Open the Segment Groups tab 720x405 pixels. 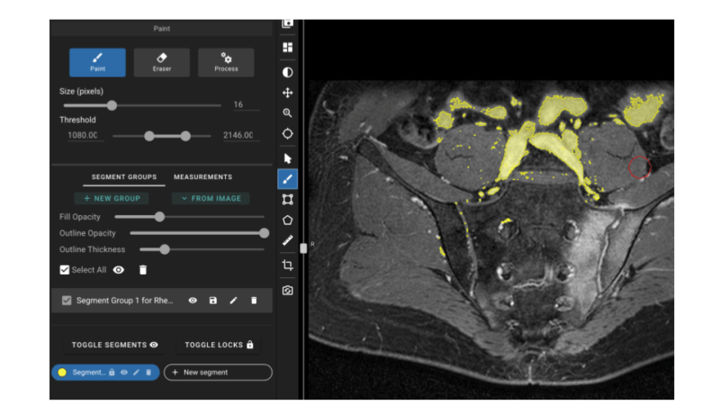[x=124, y=177]
